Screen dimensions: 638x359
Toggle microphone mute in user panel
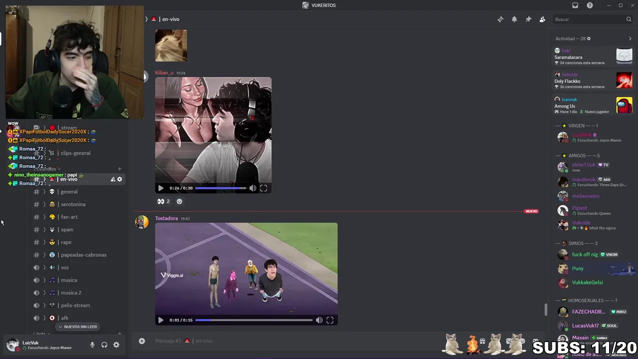(x=92, y=345)
